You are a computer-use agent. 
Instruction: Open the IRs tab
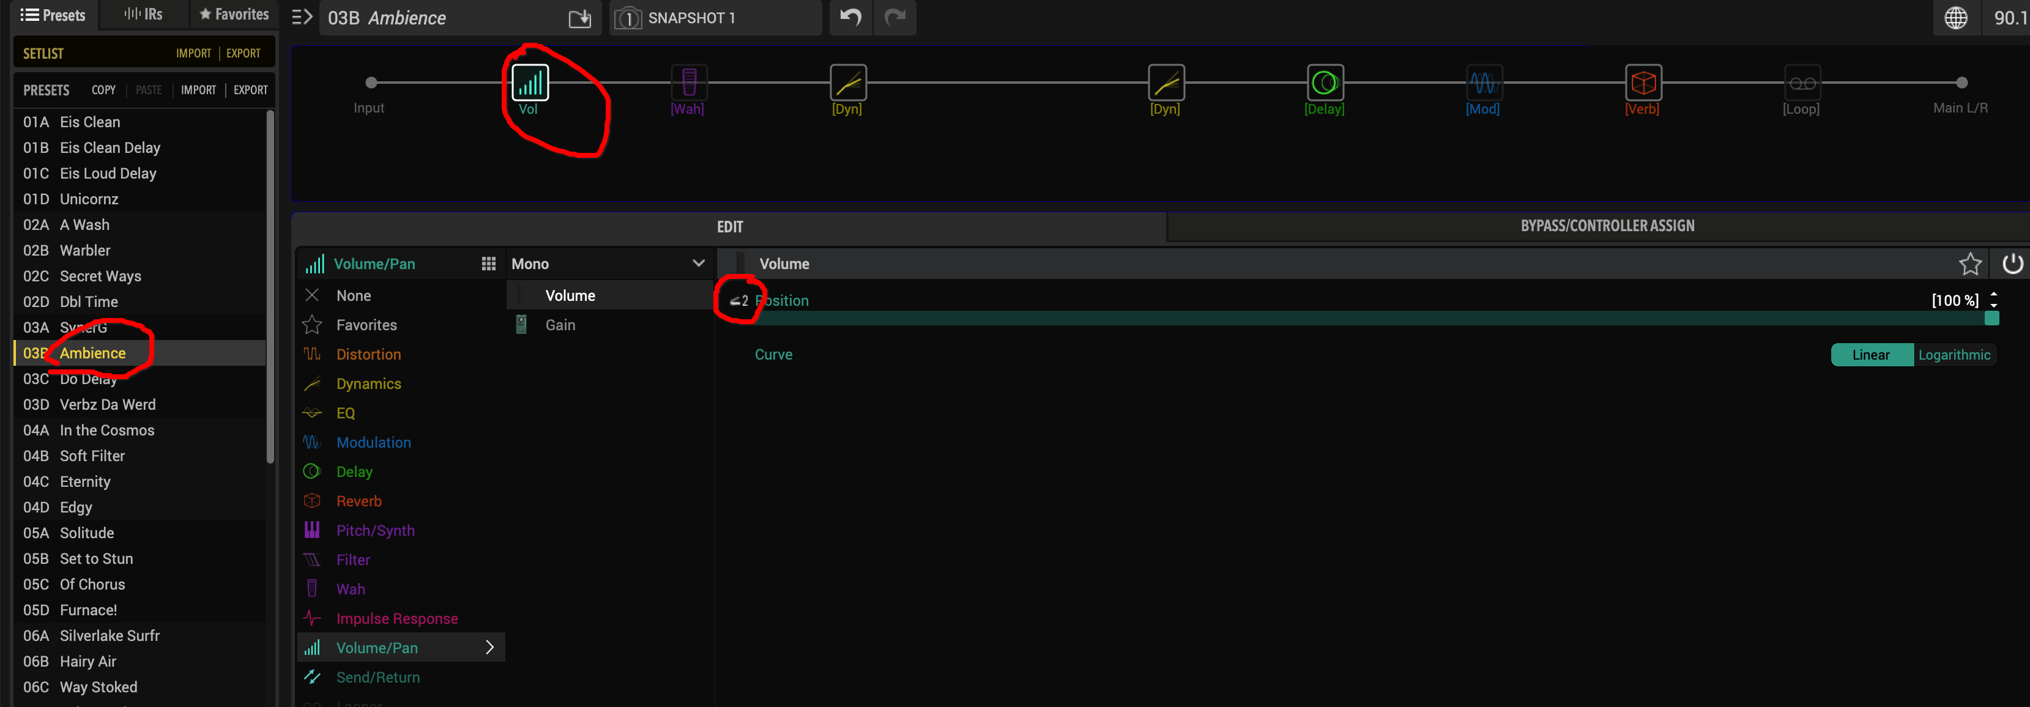[x=143, y=14]
